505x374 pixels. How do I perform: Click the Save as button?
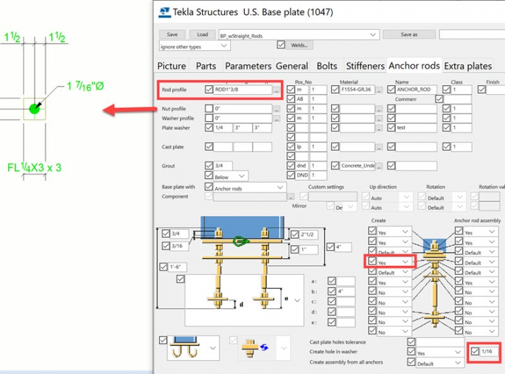point(409,35)
